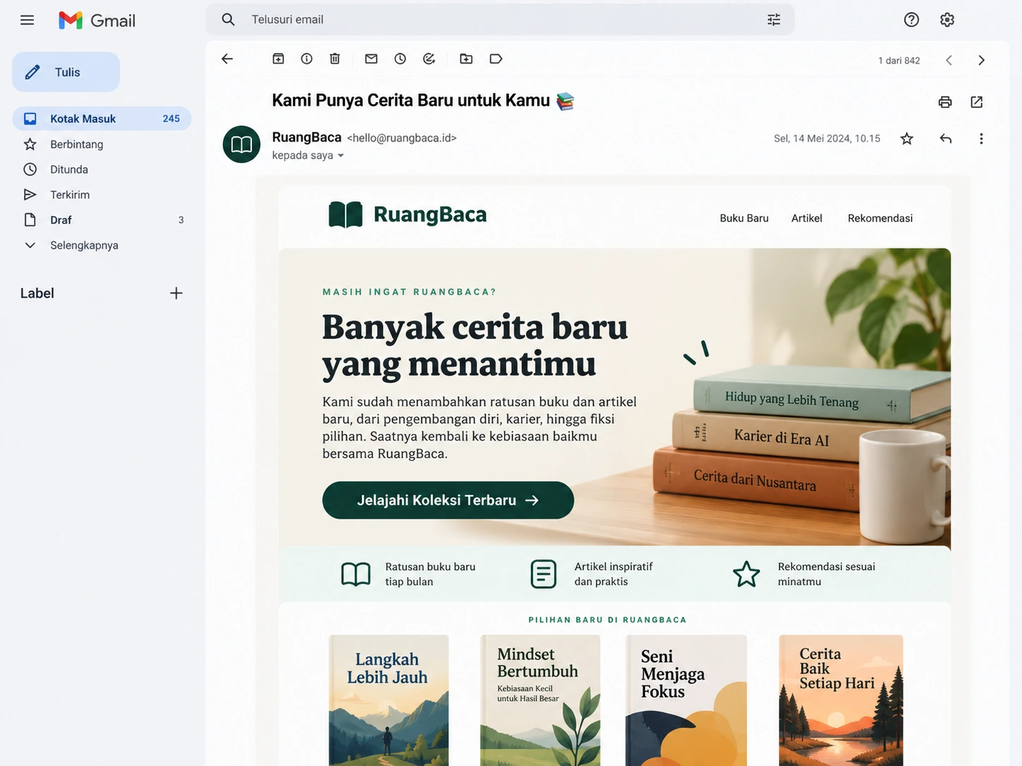Expand Selengkapnya in sidebar
The width and height of the screenshot is (1022, 766).
pyautogui.click(x=102, y=245)
